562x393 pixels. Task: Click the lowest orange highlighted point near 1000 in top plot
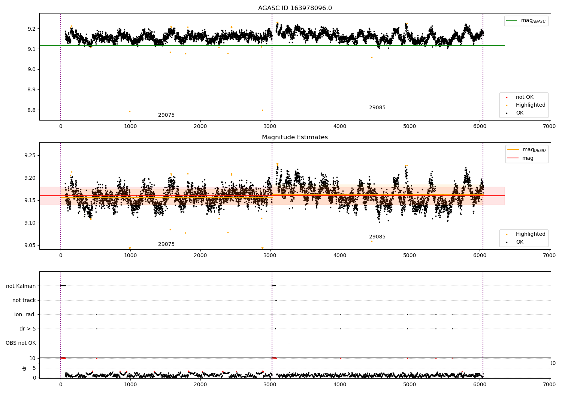pyautogui.click(x=130, y=111)
